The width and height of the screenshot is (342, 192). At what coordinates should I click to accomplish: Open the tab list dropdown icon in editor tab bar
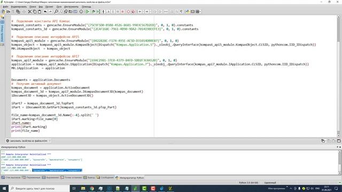pos(323,141)
